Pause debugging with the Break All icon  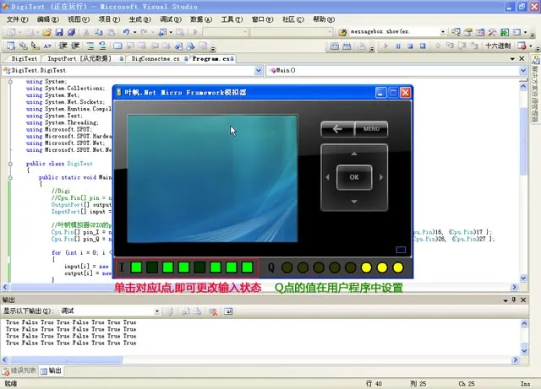pyautogui.click(x=398, y=46)
